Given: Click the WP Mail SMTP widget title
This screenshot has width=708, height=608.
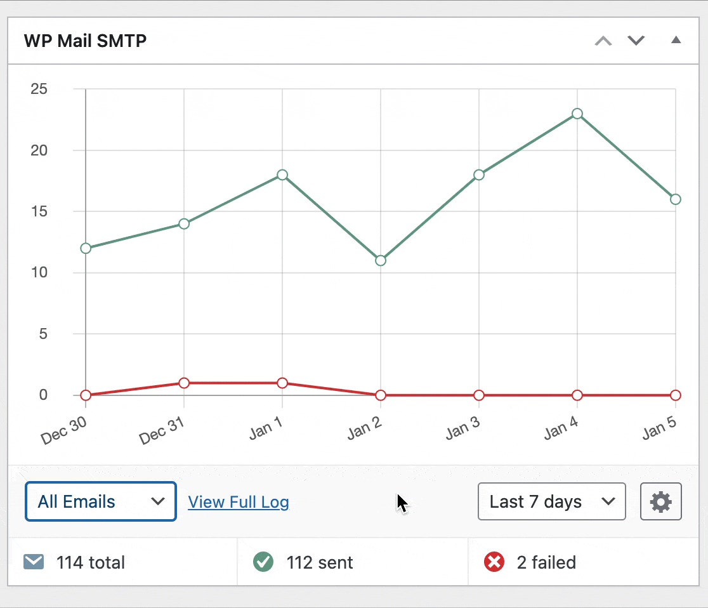Looking at the screenshot, I should point(86,41).
